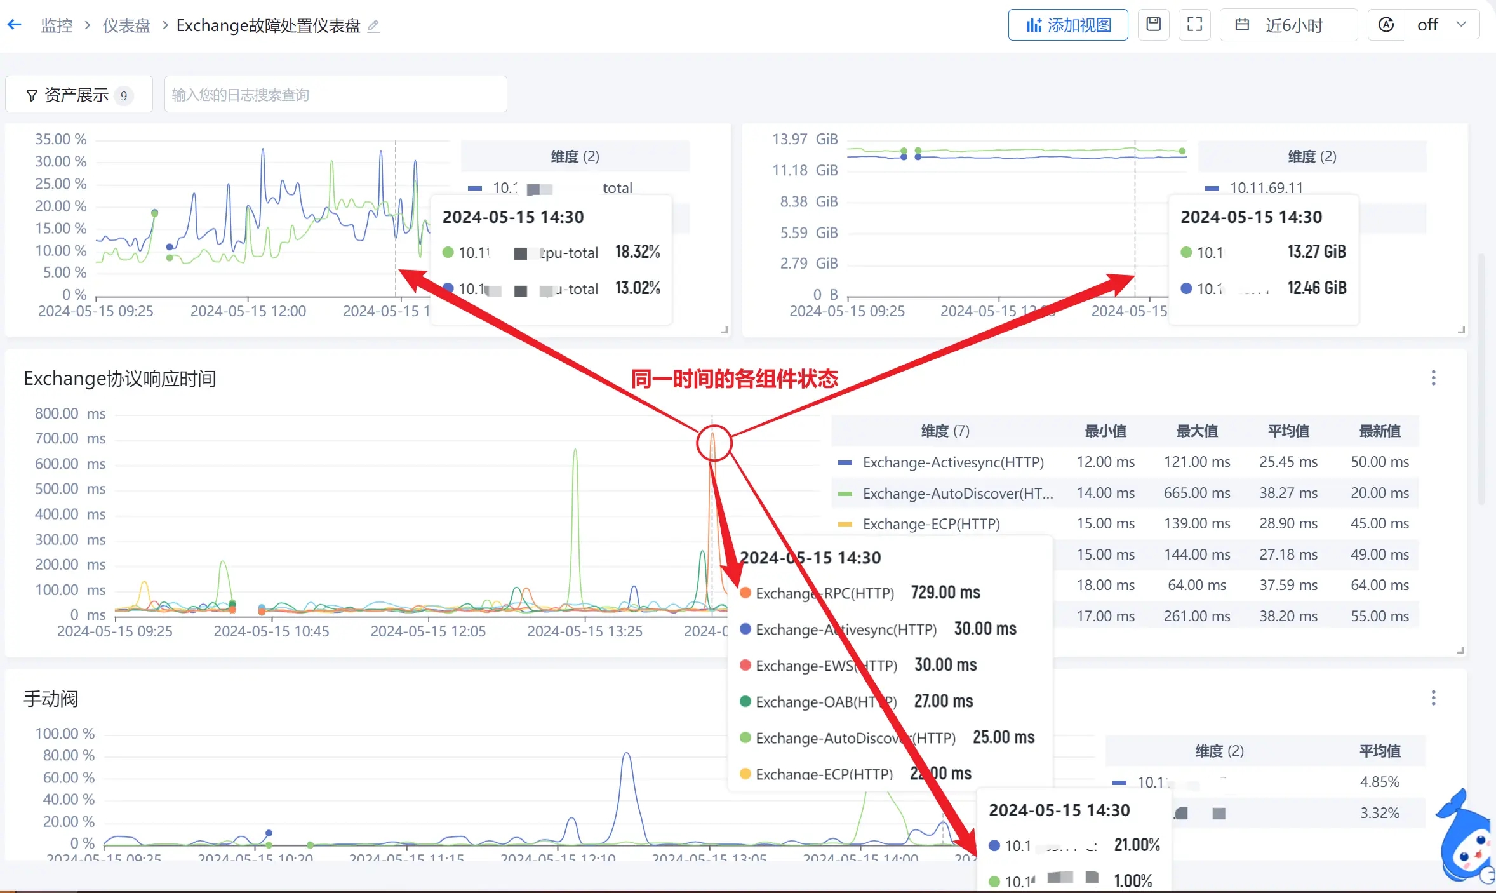
Task: Click 4.85% average value in 手动阀 legend
Action: tap(1379, 782)
